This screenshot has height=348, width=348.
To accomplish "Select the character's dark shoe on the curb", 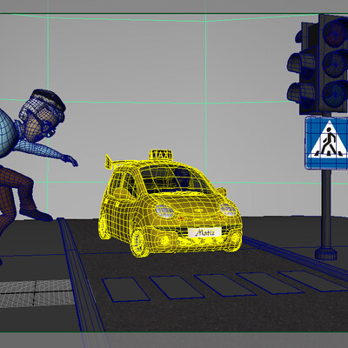I will coord(37,215).
